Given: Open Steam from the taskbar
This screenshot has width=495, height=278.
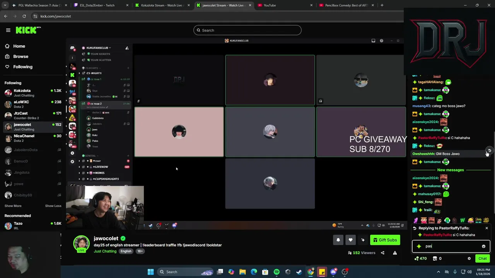Looking at the screenshot, I should click(x=299, y=272).
